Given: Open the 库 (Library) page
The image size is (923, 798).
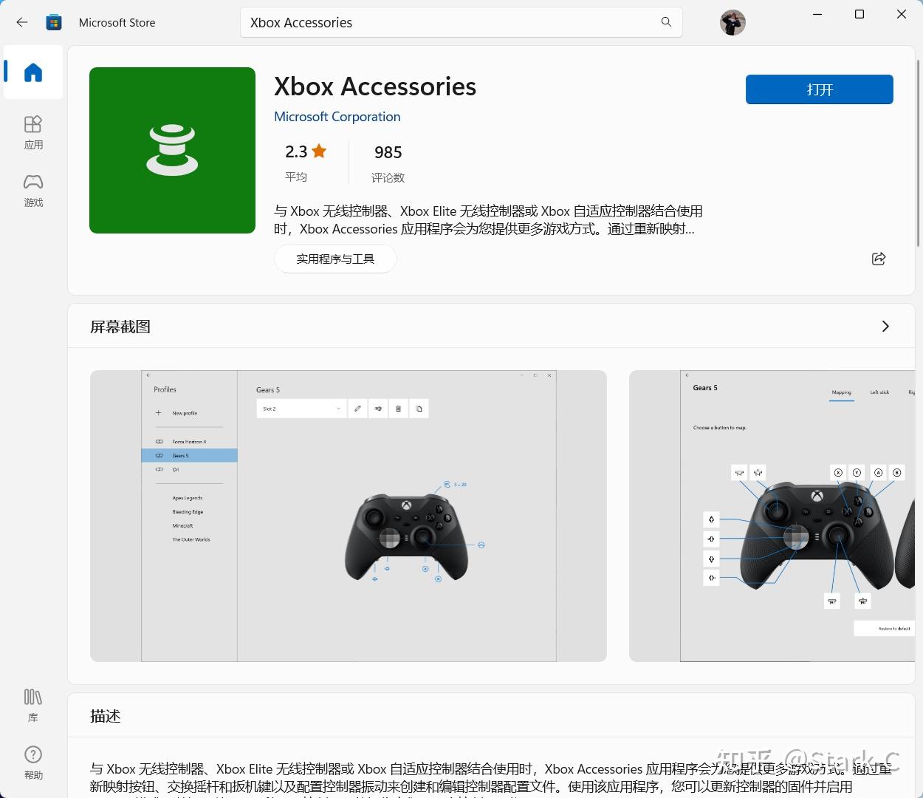Looking at the screenshot, I should point(33,704).
